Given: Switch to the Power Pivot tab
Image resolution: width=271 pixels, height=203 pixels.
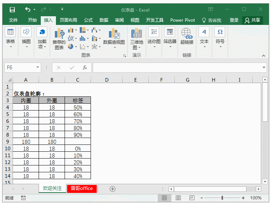Looking at the screenshot, I should [x=183, y=20].
